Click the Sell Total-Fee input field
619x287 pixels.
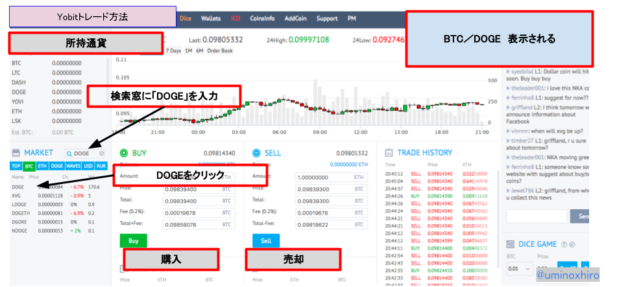332,225
